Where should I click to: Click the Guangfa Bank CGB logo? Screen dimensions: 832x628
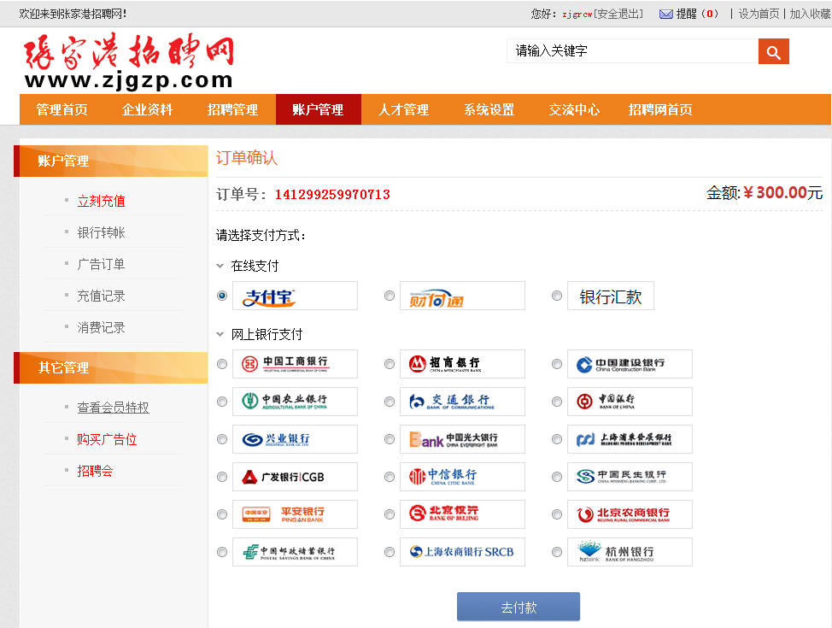click(x=295, y=477)
